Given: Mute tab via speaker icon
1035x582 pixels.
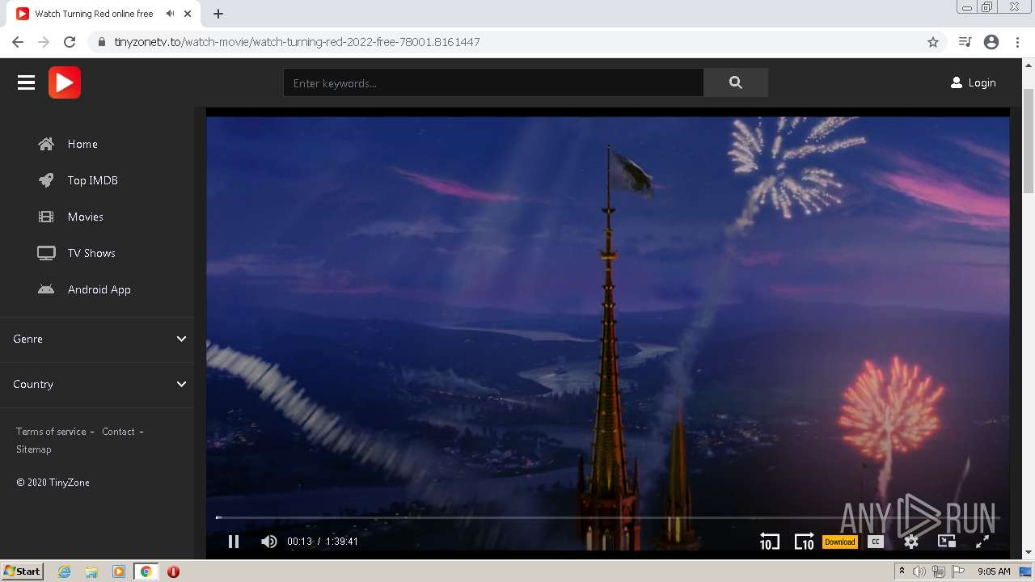Looking at the screenshot, I should pos(170,14).
